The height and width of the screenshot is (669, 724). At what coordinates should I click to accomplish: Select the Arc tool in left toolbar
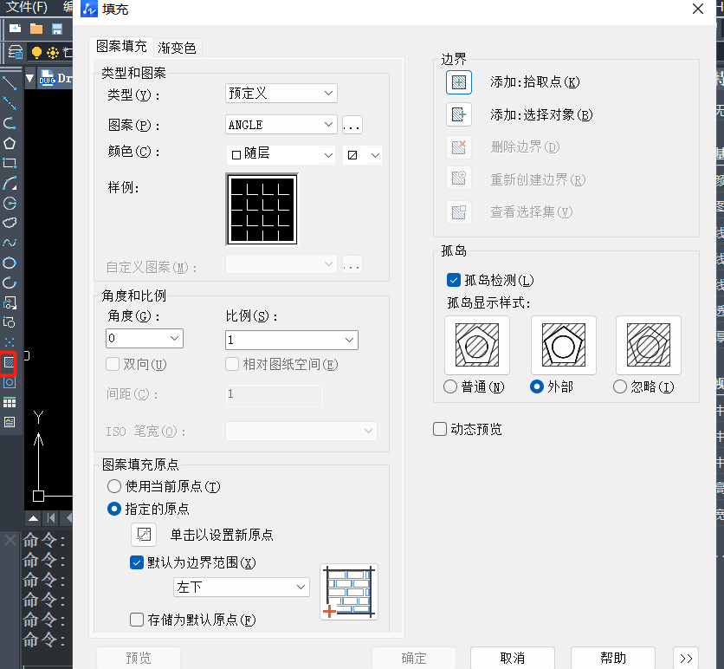[x=10, y=183]
